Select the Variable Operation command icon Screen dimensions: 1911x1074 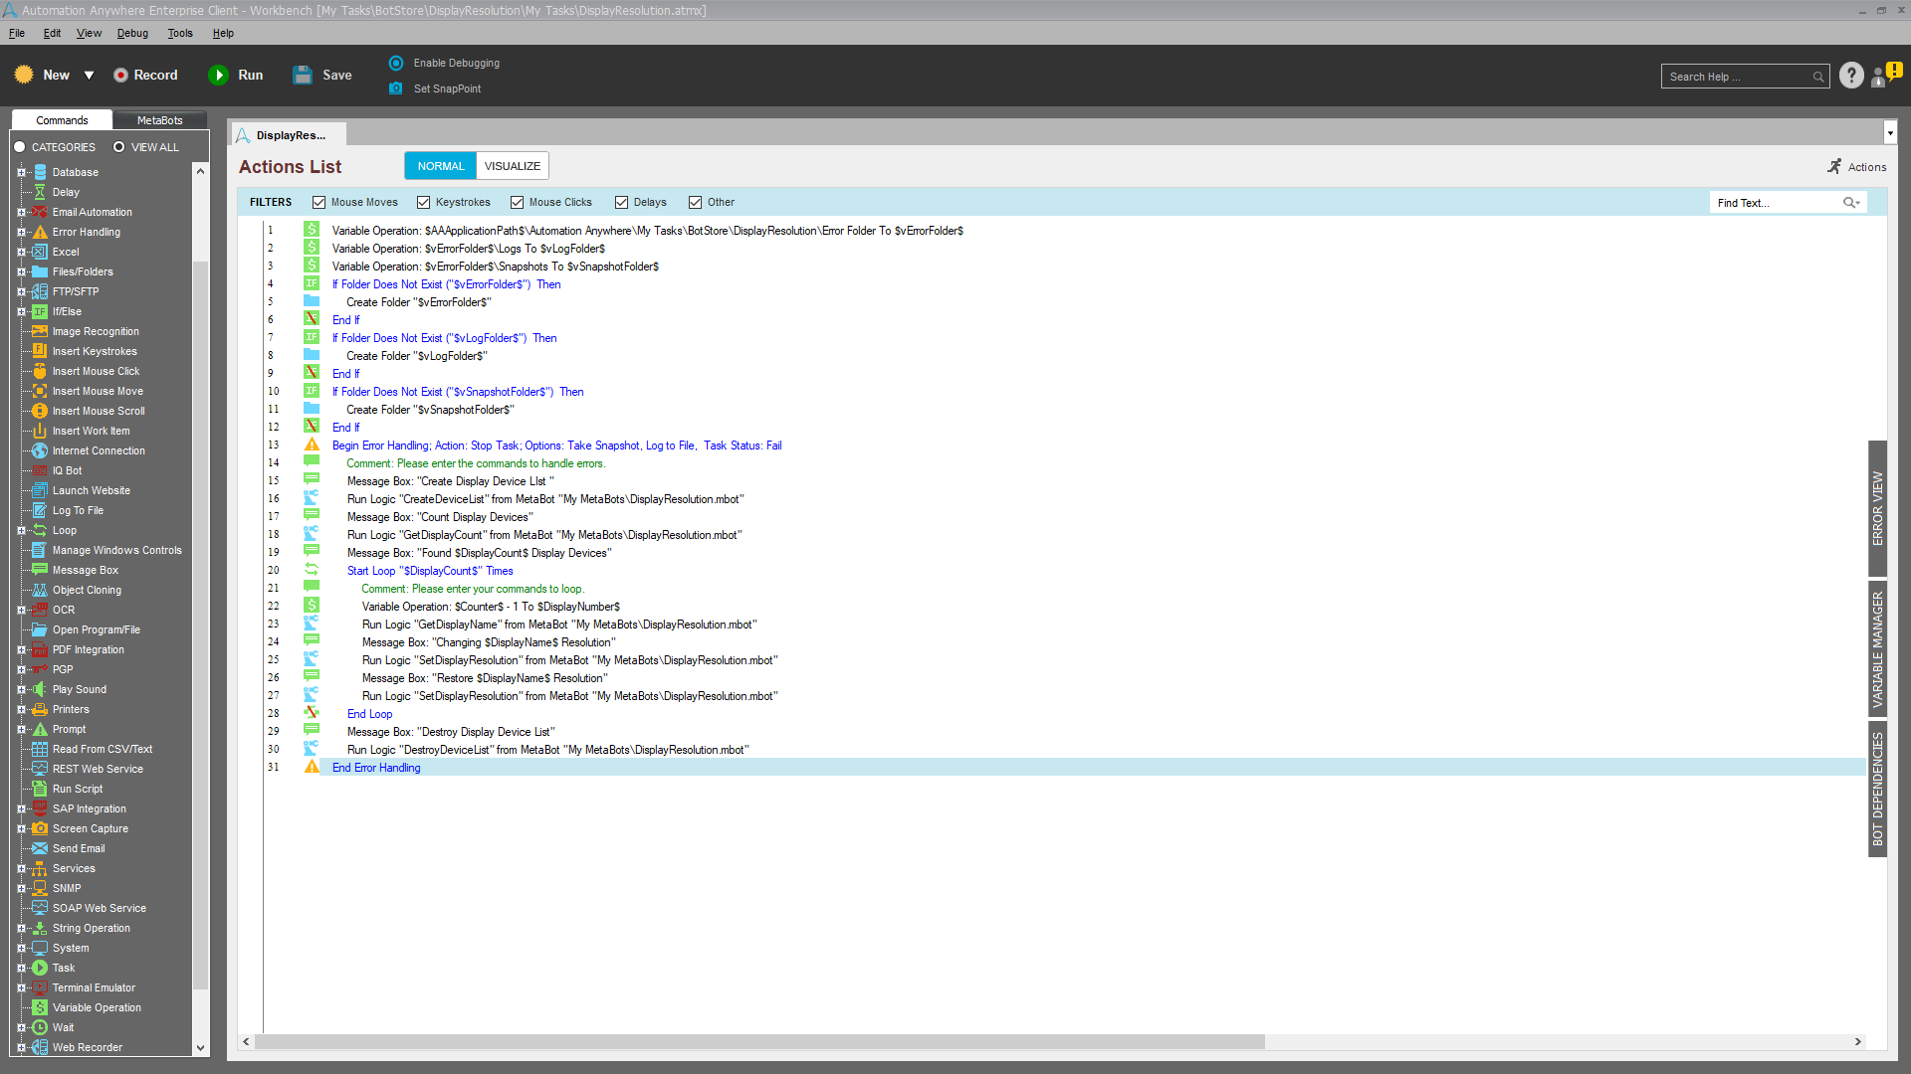pos(40,1007)
